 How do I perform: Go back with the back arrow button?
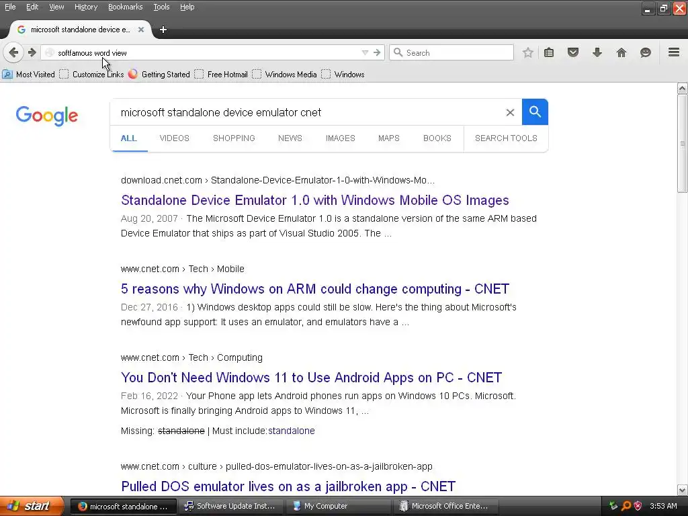pos(13,52)
